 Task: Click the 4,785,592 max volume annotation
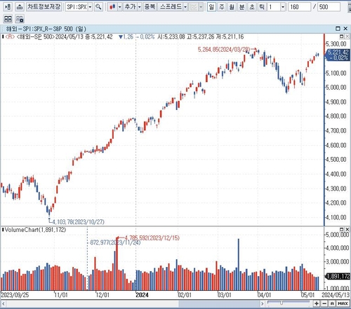[152, 238]
